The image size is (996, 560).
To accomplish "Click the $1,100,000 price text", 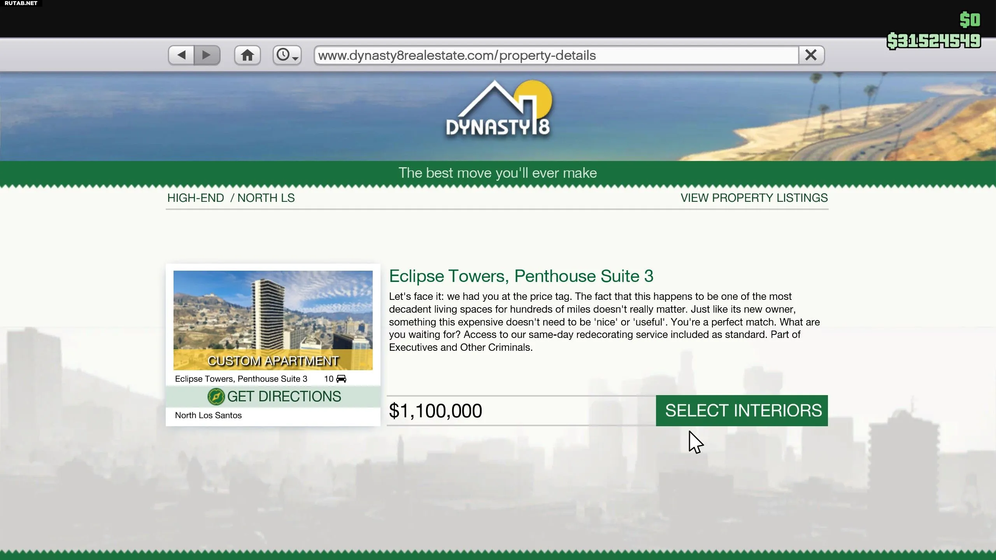I will (x=435, y=411).
